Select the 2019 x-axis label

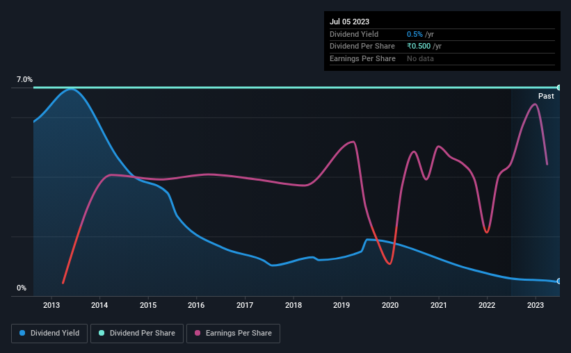pos(341,305)
